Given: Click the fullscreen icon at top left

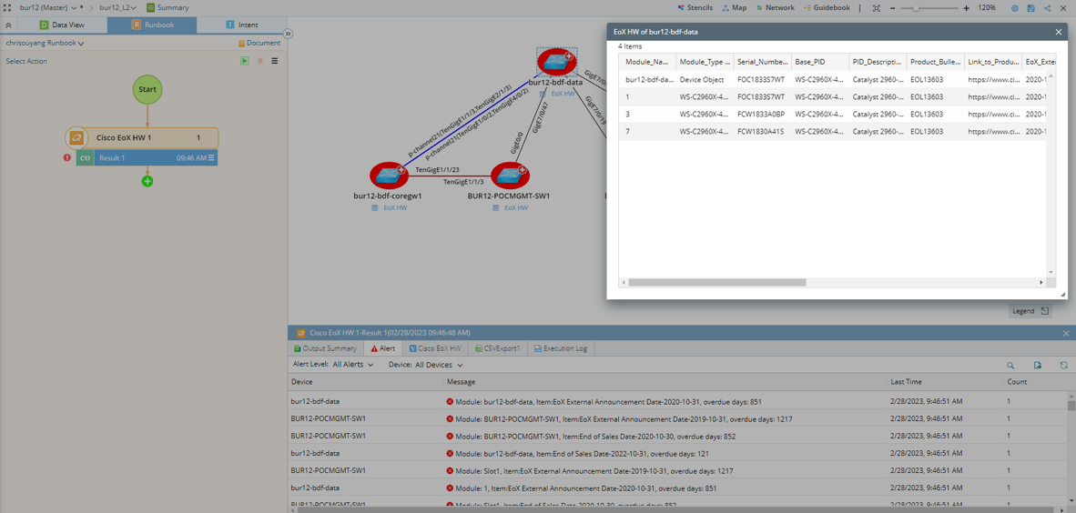Looking at the screenshot, I should (7, 7).
